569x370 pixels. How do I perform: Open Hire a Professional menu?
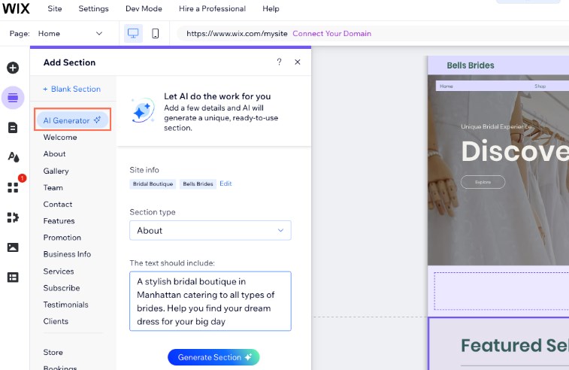[212, 9]
